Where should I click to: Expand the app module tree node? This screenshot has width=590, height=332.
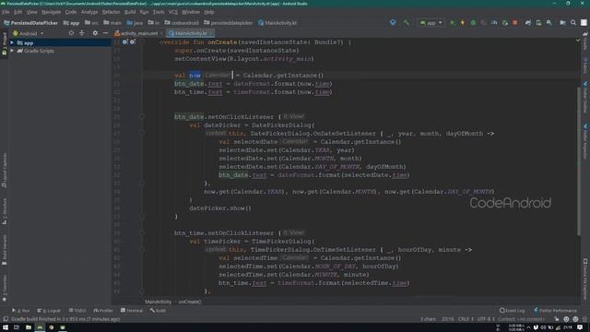pos(12,43)
